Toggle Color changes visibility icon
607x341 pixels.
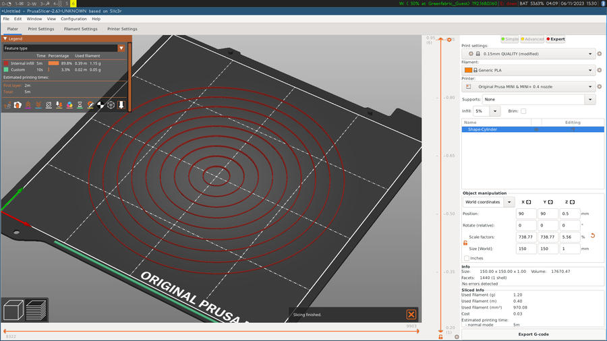[69, 104]
